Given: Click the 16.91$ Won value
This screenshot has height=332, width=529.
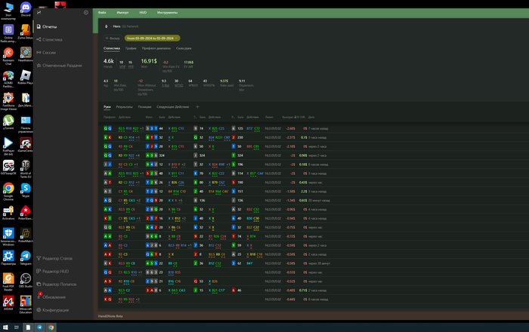Looking at the screenshot, I should tap(149, 61).
